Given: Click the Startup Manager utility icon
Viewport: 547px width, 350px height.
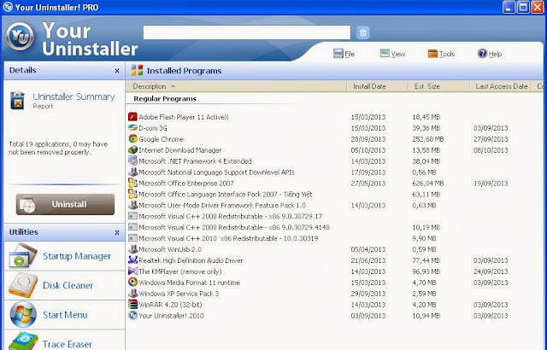Looking at the screenshot, I should [x=23, y=255].
